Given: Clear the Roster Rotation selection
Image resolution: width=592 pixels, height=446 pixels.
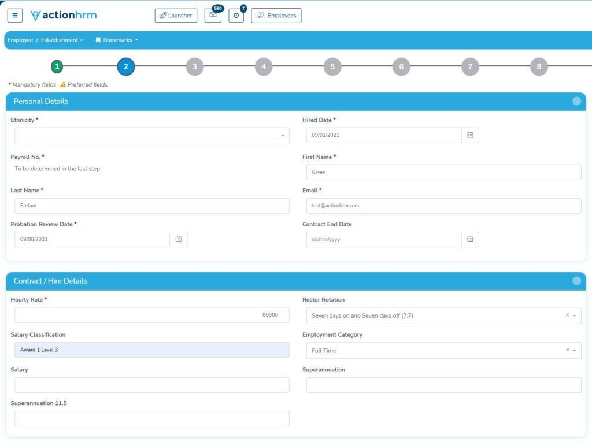Looking at the screenshot, I should click(x=567, y=315).
